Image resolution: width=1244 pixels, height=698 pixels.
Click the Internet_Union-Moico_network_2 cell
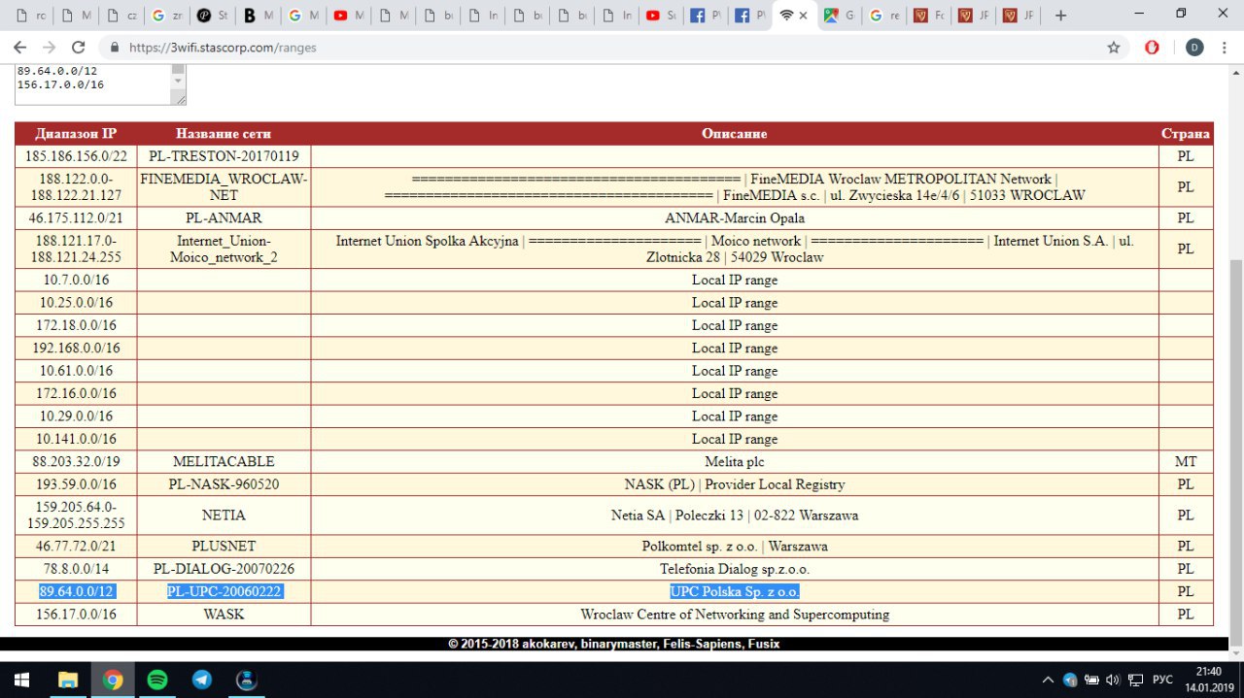[224, 249]
